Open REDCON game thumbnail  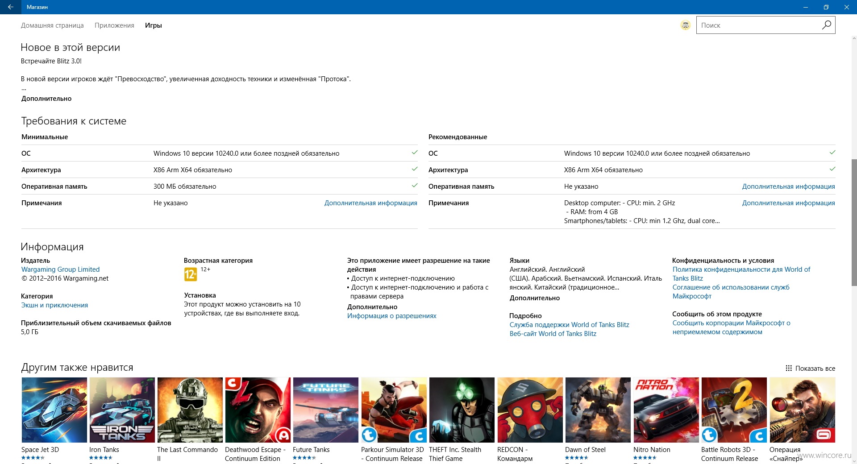(530, 410)
